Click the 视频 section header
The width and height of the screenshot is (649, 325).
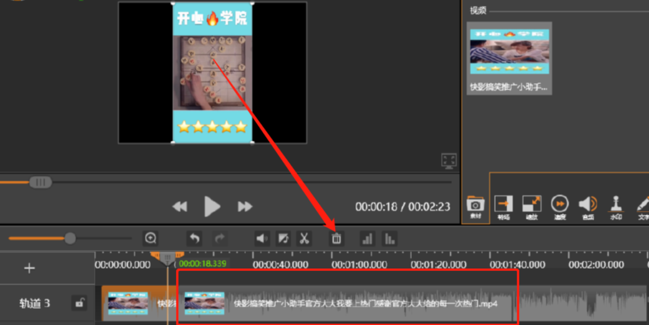[x=478, y=10]
